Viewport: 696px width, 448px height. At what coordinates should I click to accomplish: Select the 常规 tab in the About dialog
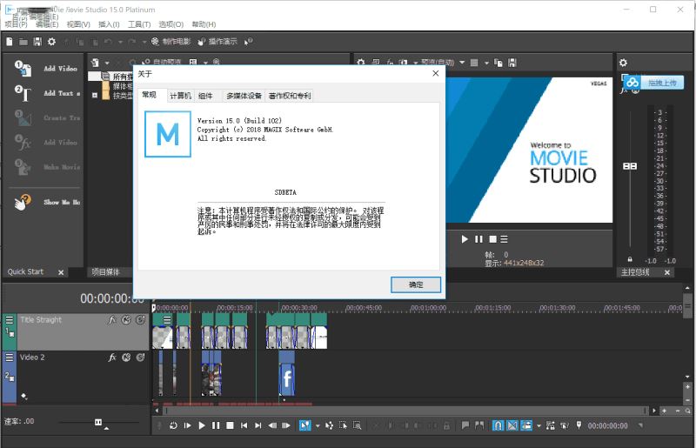pos(149,95)
